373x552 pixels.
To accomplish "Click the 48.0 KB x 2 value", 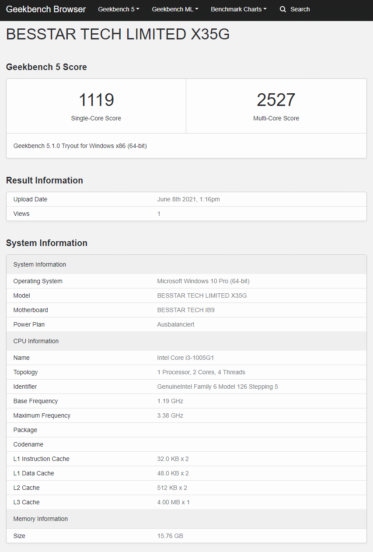I will (173, 473).
